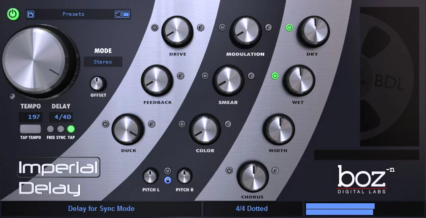Click the Dry knob
The height and width of the screenshot is (218, 426).
[314, 32]
